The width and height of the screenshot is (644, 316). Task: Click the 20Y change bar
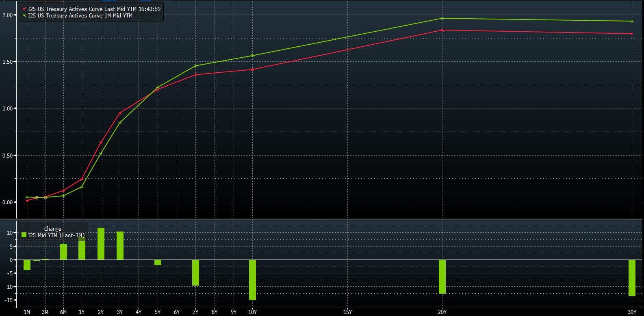(442, 277)
